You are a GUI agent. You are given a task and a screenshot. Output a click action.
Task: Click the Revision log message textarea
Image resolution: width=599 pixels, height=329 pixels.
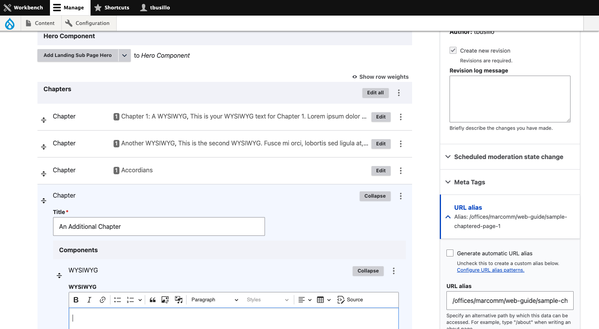pyautogui.click(x=510, y=99)
